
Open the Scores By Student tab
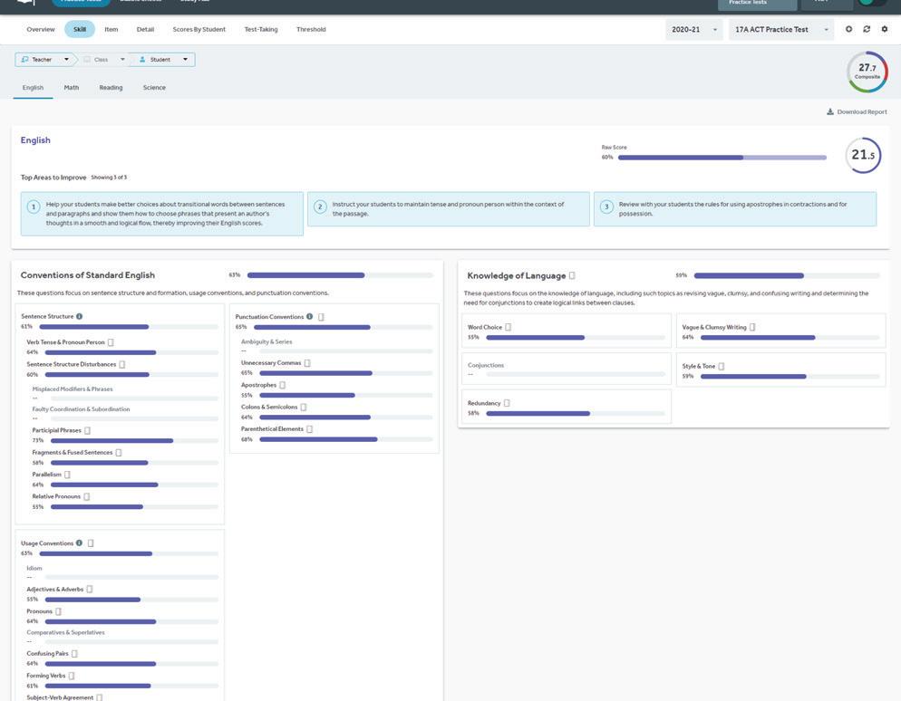tap(199, 29)
